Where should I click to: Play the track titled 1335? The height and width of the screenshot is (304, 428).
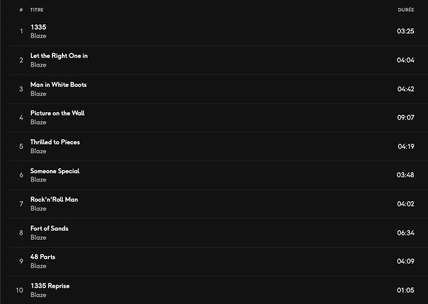tap(38, 27)
